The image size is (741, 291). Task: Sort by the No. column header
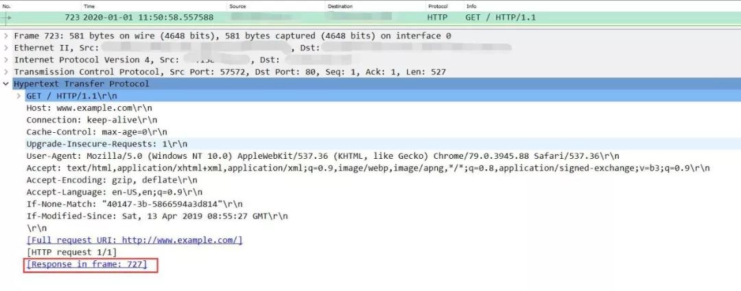[x=7, y=6]
